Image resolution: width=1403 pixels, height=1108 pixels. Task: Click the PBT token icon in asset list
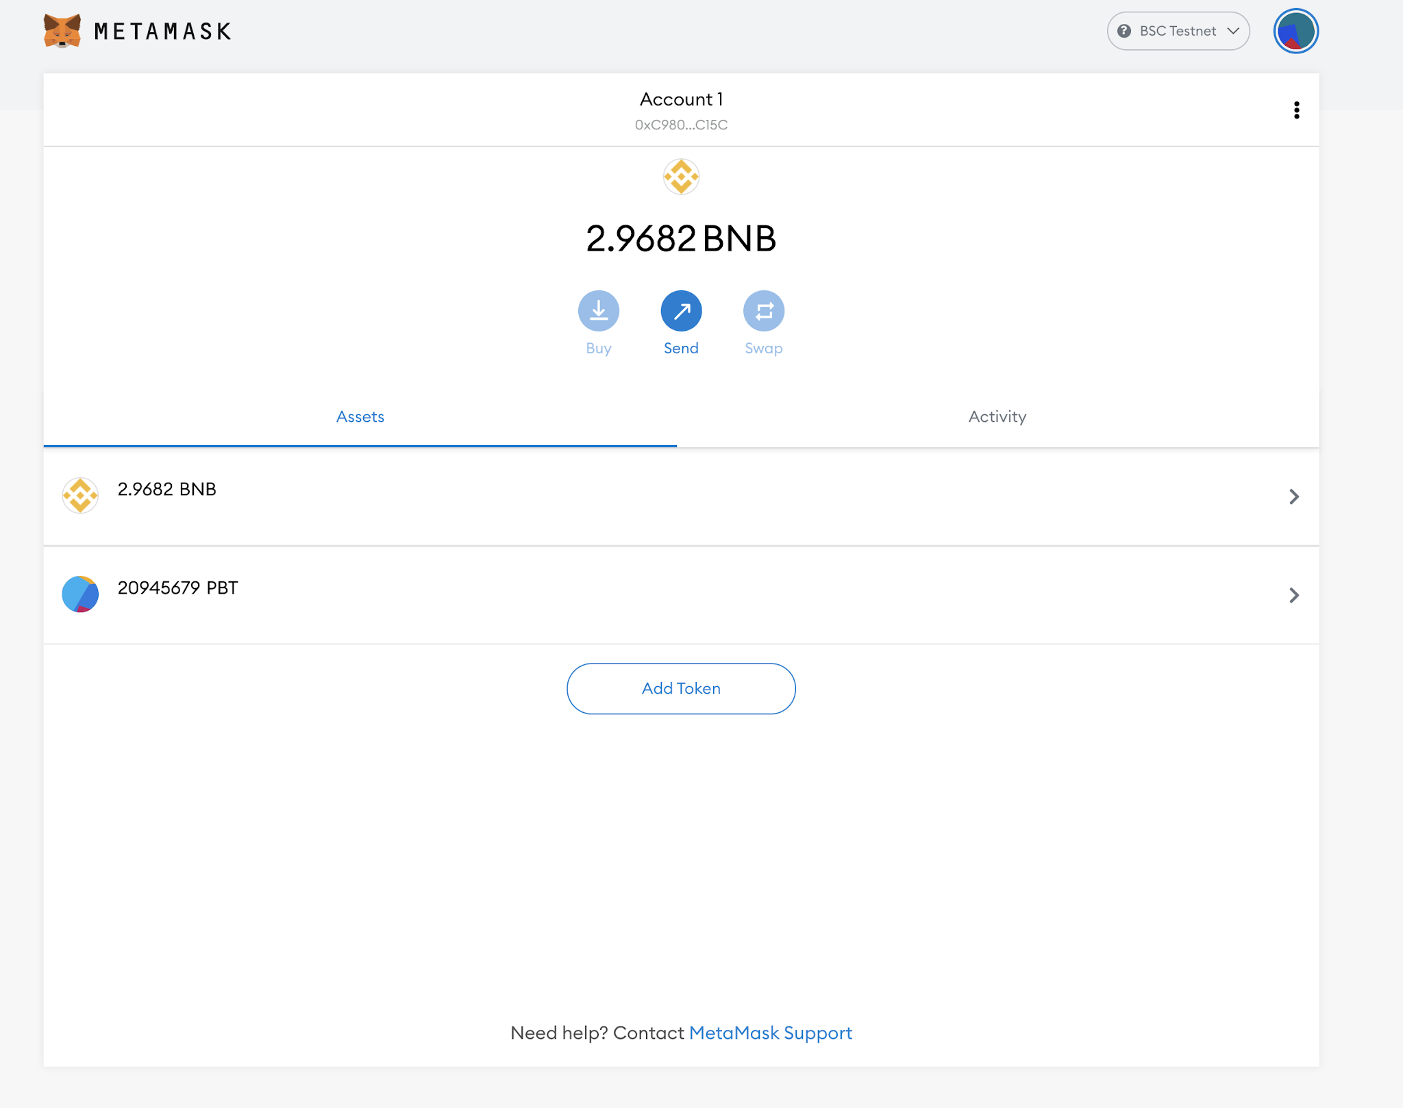(80, 594)
